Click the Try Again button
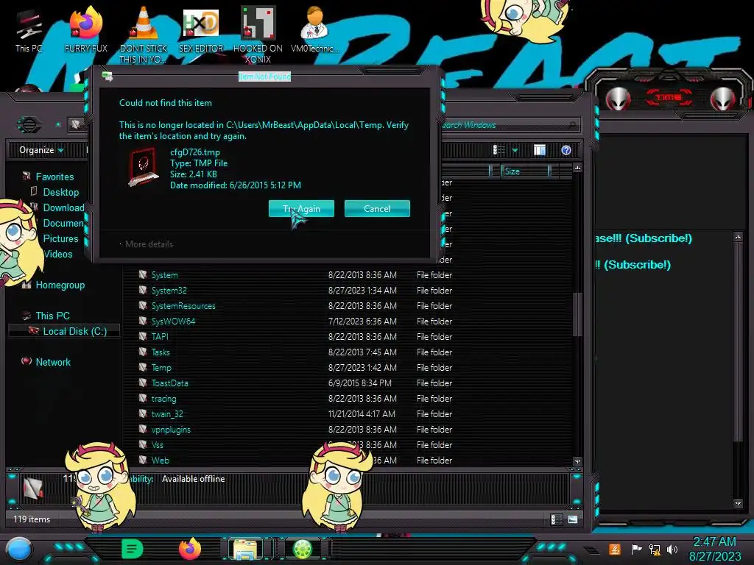 tap(301, 208)
